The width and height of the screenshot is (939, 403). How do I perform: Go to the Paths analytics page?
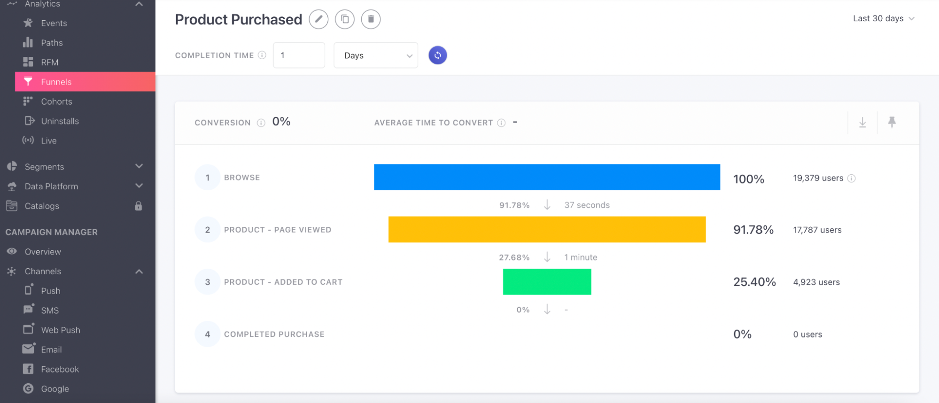pyautogui.click(x=52, y=43)
